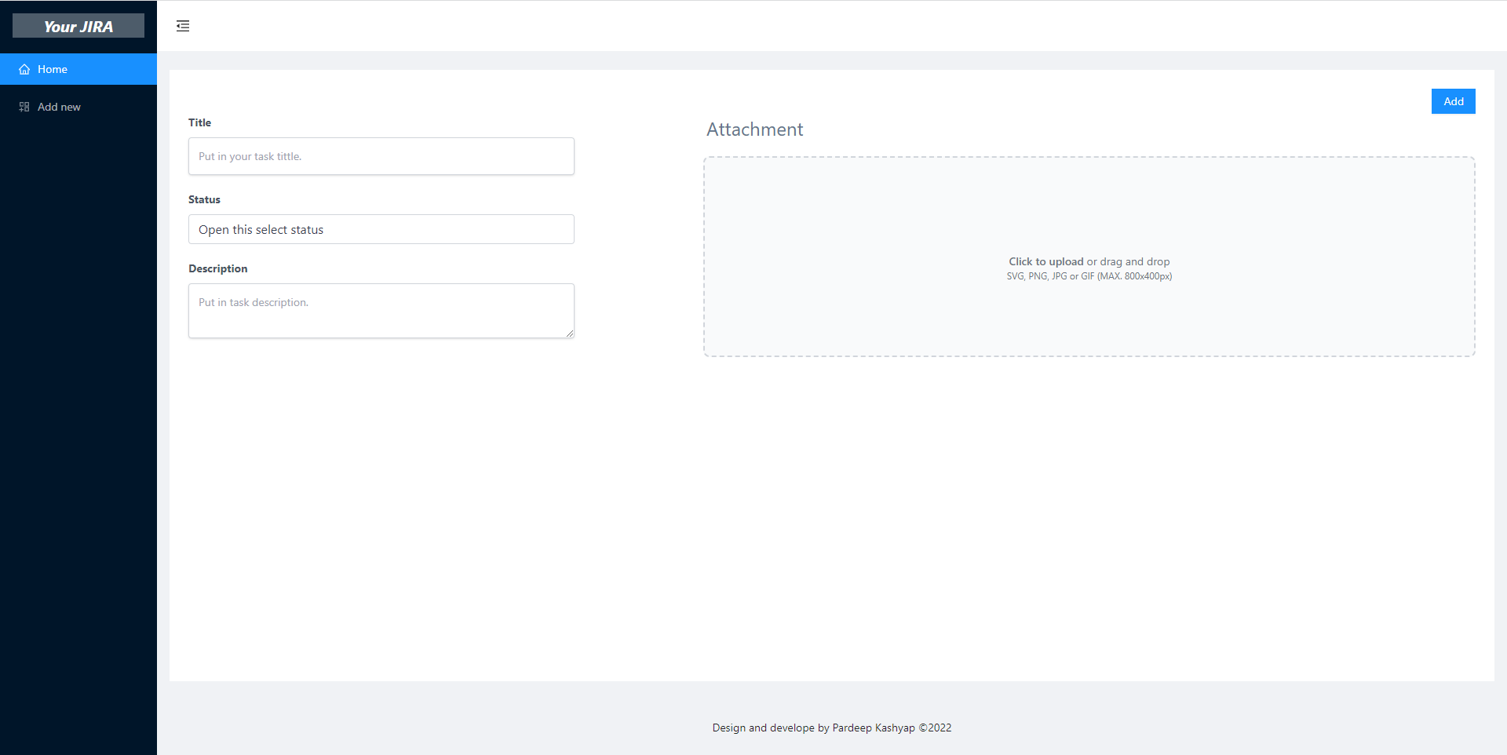Click the Add new grid icon
Image resolution: width=1507 pixels, height=755 pixels.
pos(24,107)
